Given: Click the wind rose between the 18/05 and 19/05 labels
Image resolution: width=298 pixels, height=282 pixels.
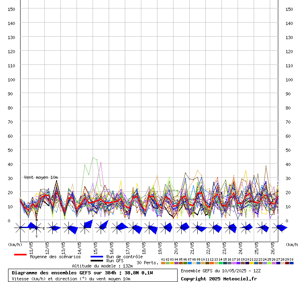Looking at the screenshot, I should coord(150,228).
